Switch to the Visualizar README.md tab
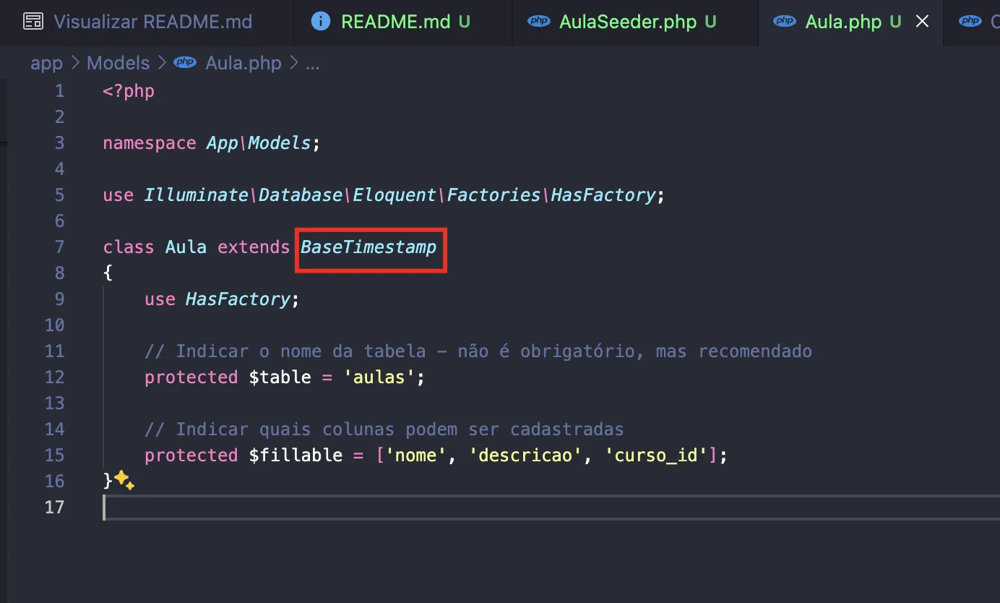 point(152,22)
